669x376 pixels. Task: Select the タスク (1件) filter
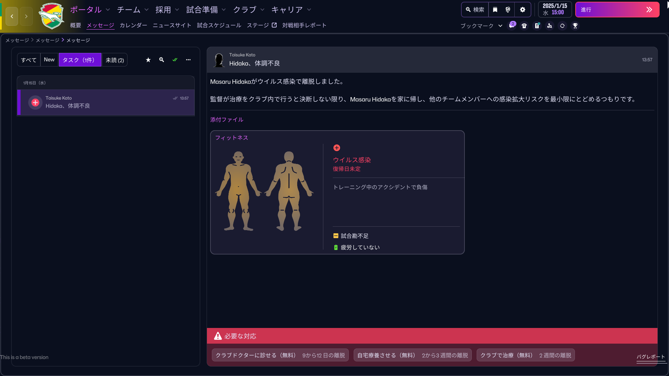coord(80,60)
